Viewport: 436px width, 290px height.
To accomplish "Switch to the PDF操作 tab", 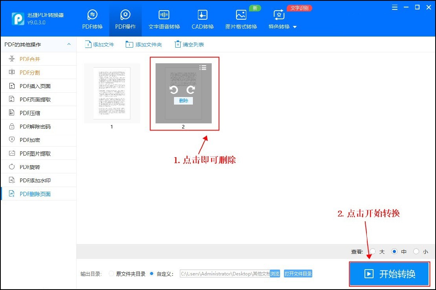I will (x=125, y=18).
